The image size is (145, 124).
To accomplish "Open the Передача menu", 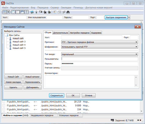I will pyautogui.click(x=43, y=7).
